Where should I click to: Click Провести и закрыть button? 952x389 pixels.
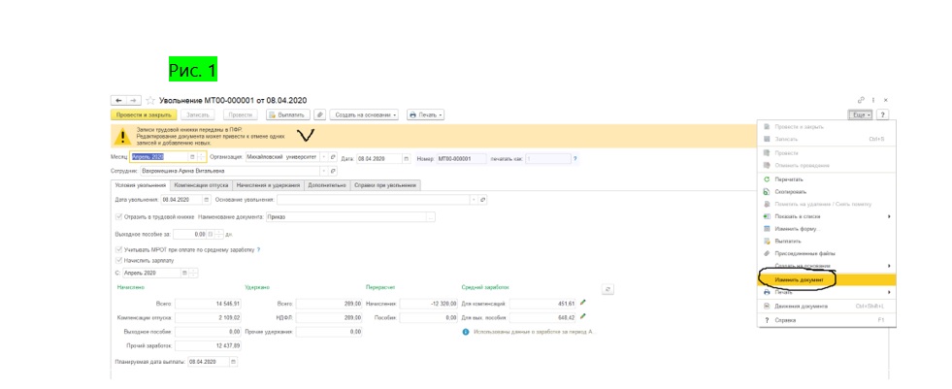pyautogui.click(x=143, y=114)
